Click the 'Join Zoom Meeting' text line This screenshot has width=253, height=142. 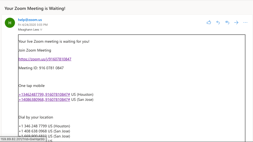click(x=35, y=50)
